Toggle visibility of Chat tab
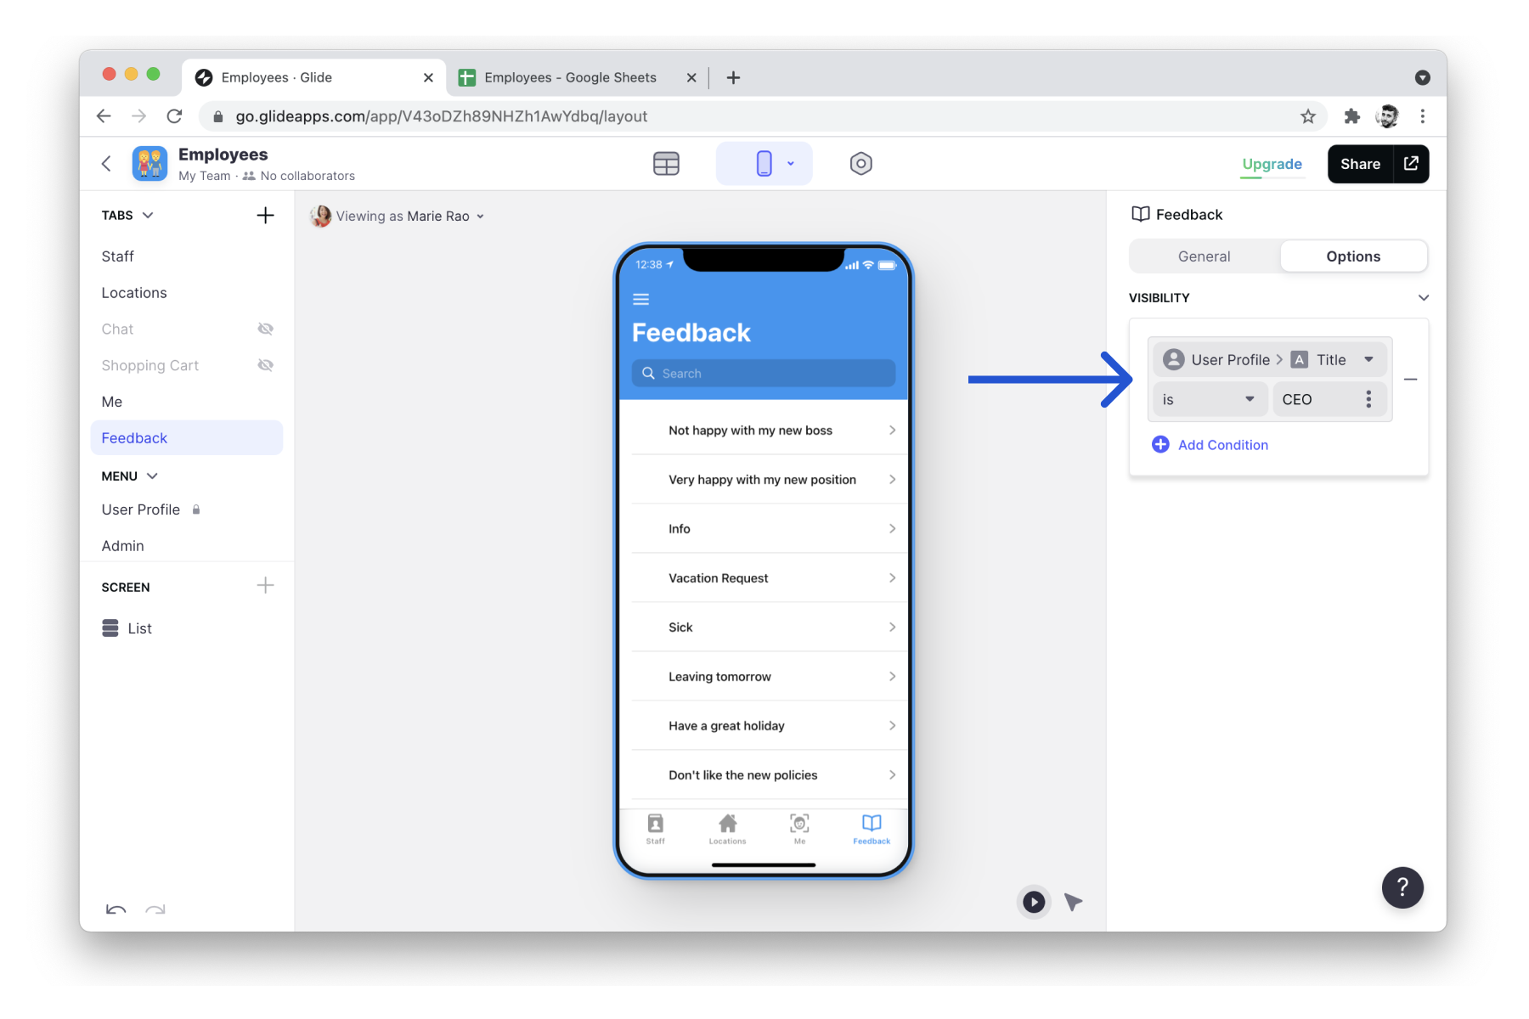Screen dimensions: 1529x1019 point(265,329)
